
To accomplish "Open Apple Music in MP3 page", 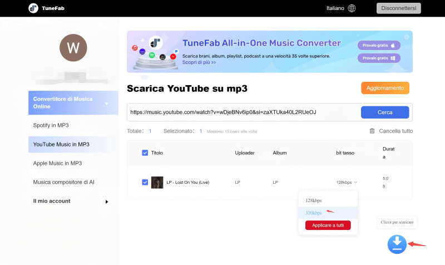I will 57,163.
